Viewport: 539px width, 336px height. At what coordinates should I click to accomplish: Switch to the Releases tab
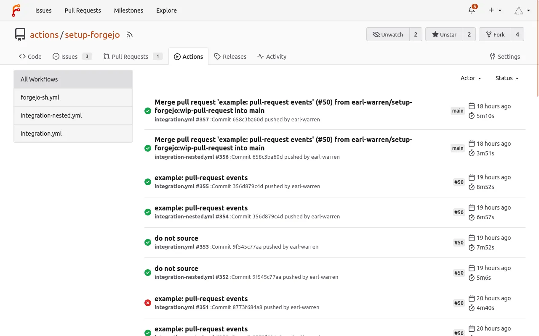click(x=230, y=56)
